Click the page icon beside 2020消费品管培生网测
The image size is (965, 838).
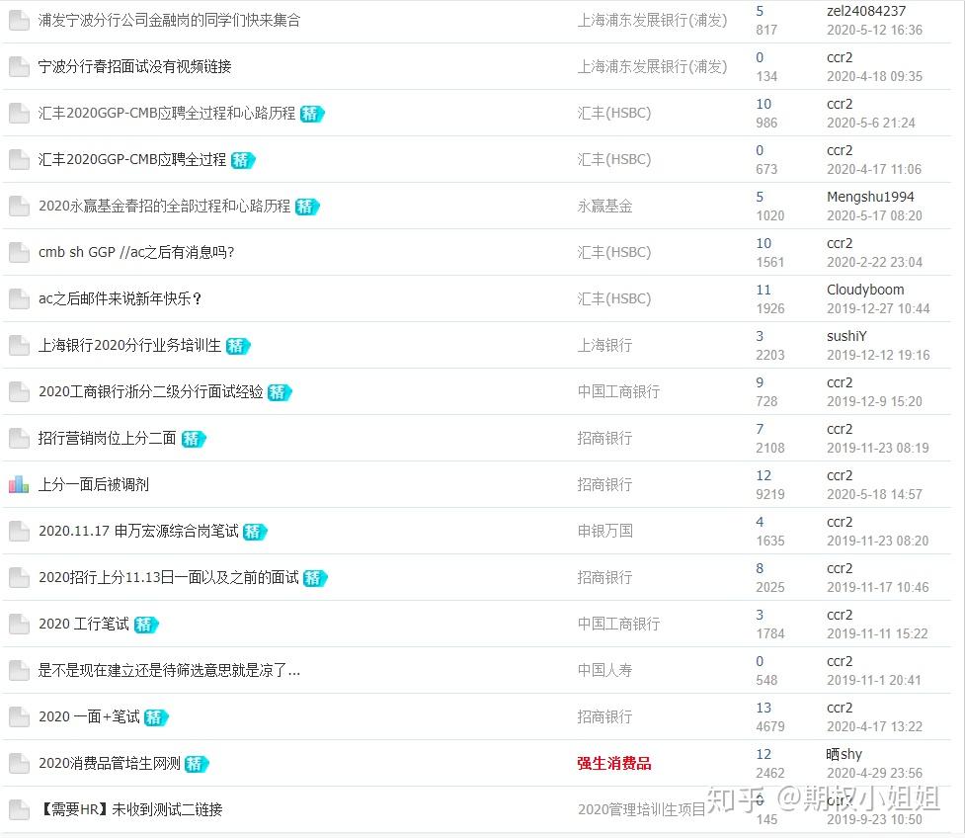(x=19, y=764)
